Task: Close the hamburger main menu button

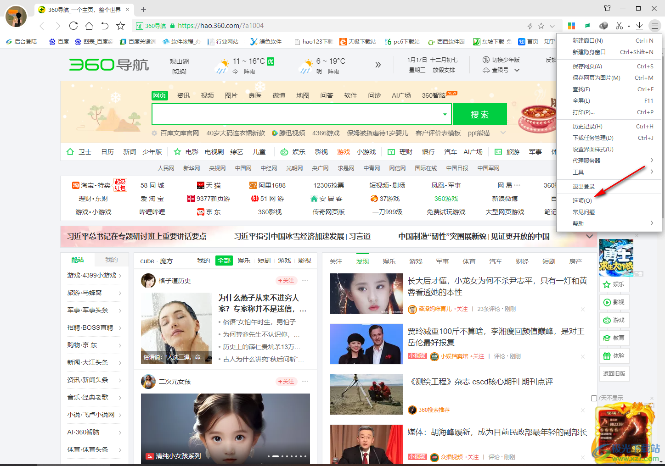Action: (x=654, y=26)
